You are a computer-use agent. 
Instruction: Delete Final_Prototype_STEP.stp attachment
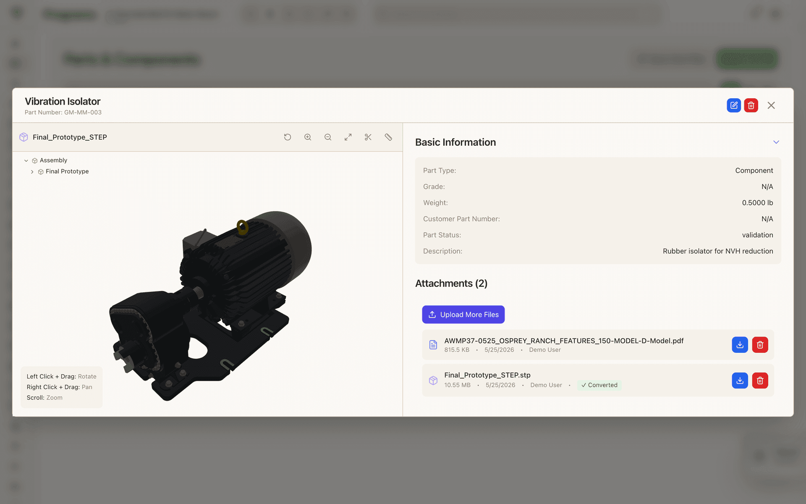coord(760,381)
